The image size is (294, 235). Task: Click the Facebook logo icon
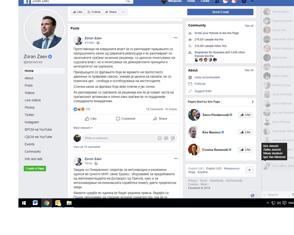(x=26, y=2)
